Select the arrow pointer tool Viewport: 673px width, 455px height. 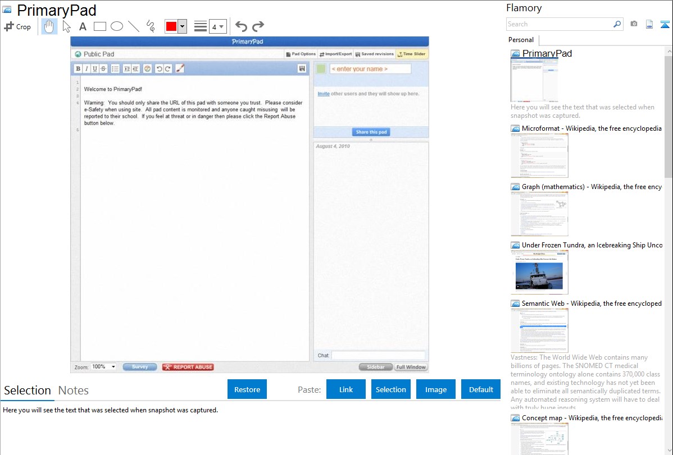click(66, 26)
